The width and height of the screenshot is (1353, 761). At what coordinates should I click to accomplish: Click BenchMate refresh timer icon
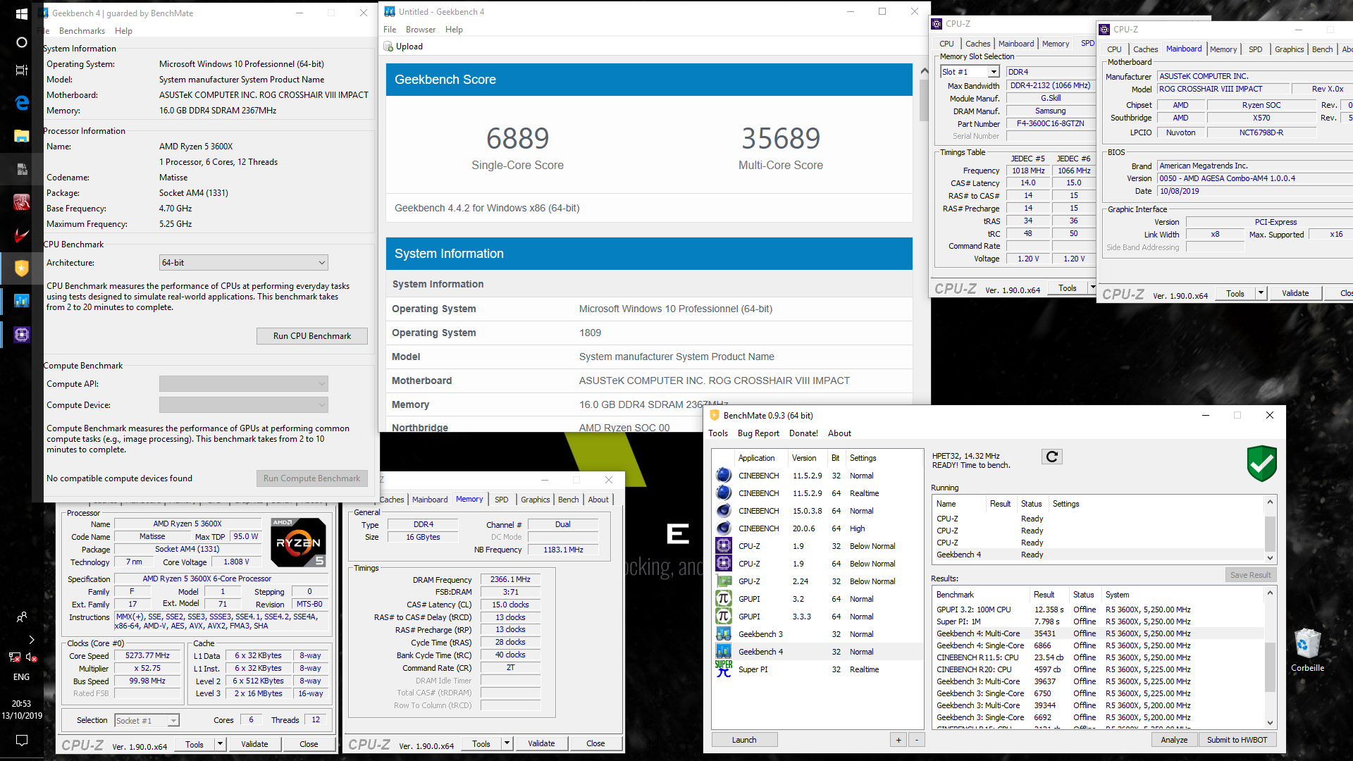1051,457
